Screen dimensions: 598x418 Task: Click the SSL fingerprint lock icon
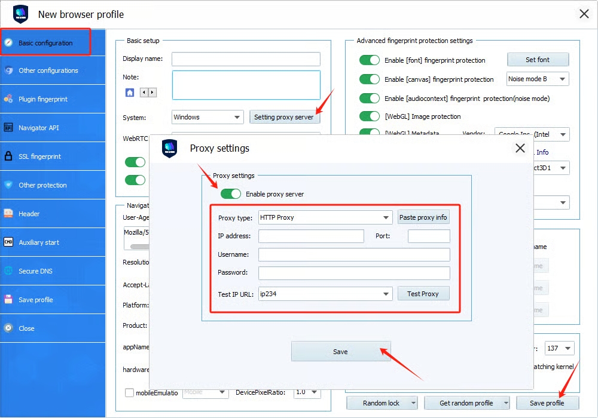8,156
